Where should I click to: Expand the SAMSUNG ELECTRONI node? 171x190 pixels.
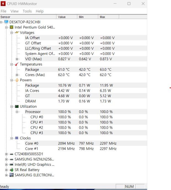coord(6,175)
